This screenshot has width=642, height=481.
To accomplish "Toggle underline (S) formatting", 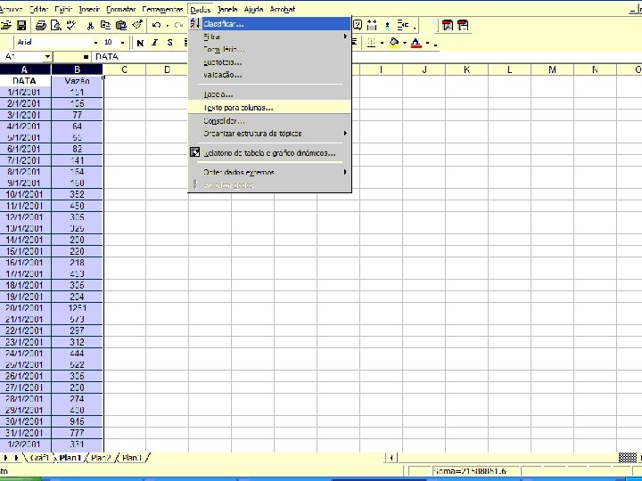I will tap(170, 43).
